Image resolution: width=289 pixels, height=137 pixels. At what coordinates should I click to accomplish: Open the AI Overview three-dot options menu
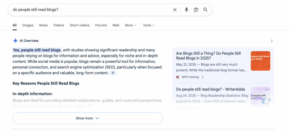click(x=272, y=41)
